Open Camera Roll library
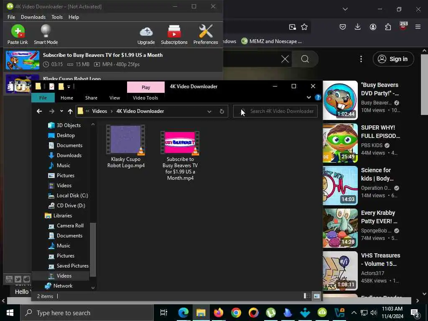 coord(70,226)
